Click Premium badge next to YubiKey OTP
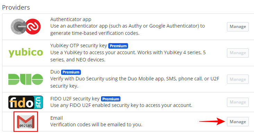254x138 pixels. pos(118,46)
